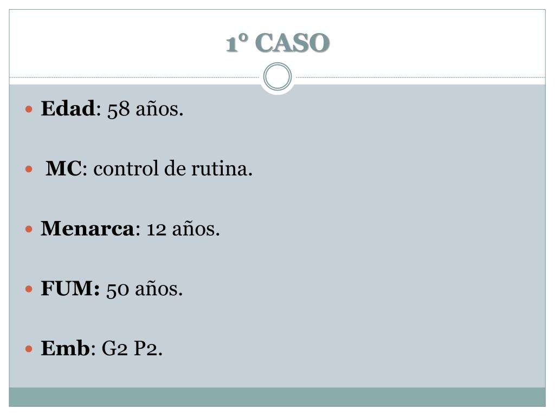Click the teal footer bar of the slide
The image size is (555, 416).
pyautogui.click(x=277, y=397)
